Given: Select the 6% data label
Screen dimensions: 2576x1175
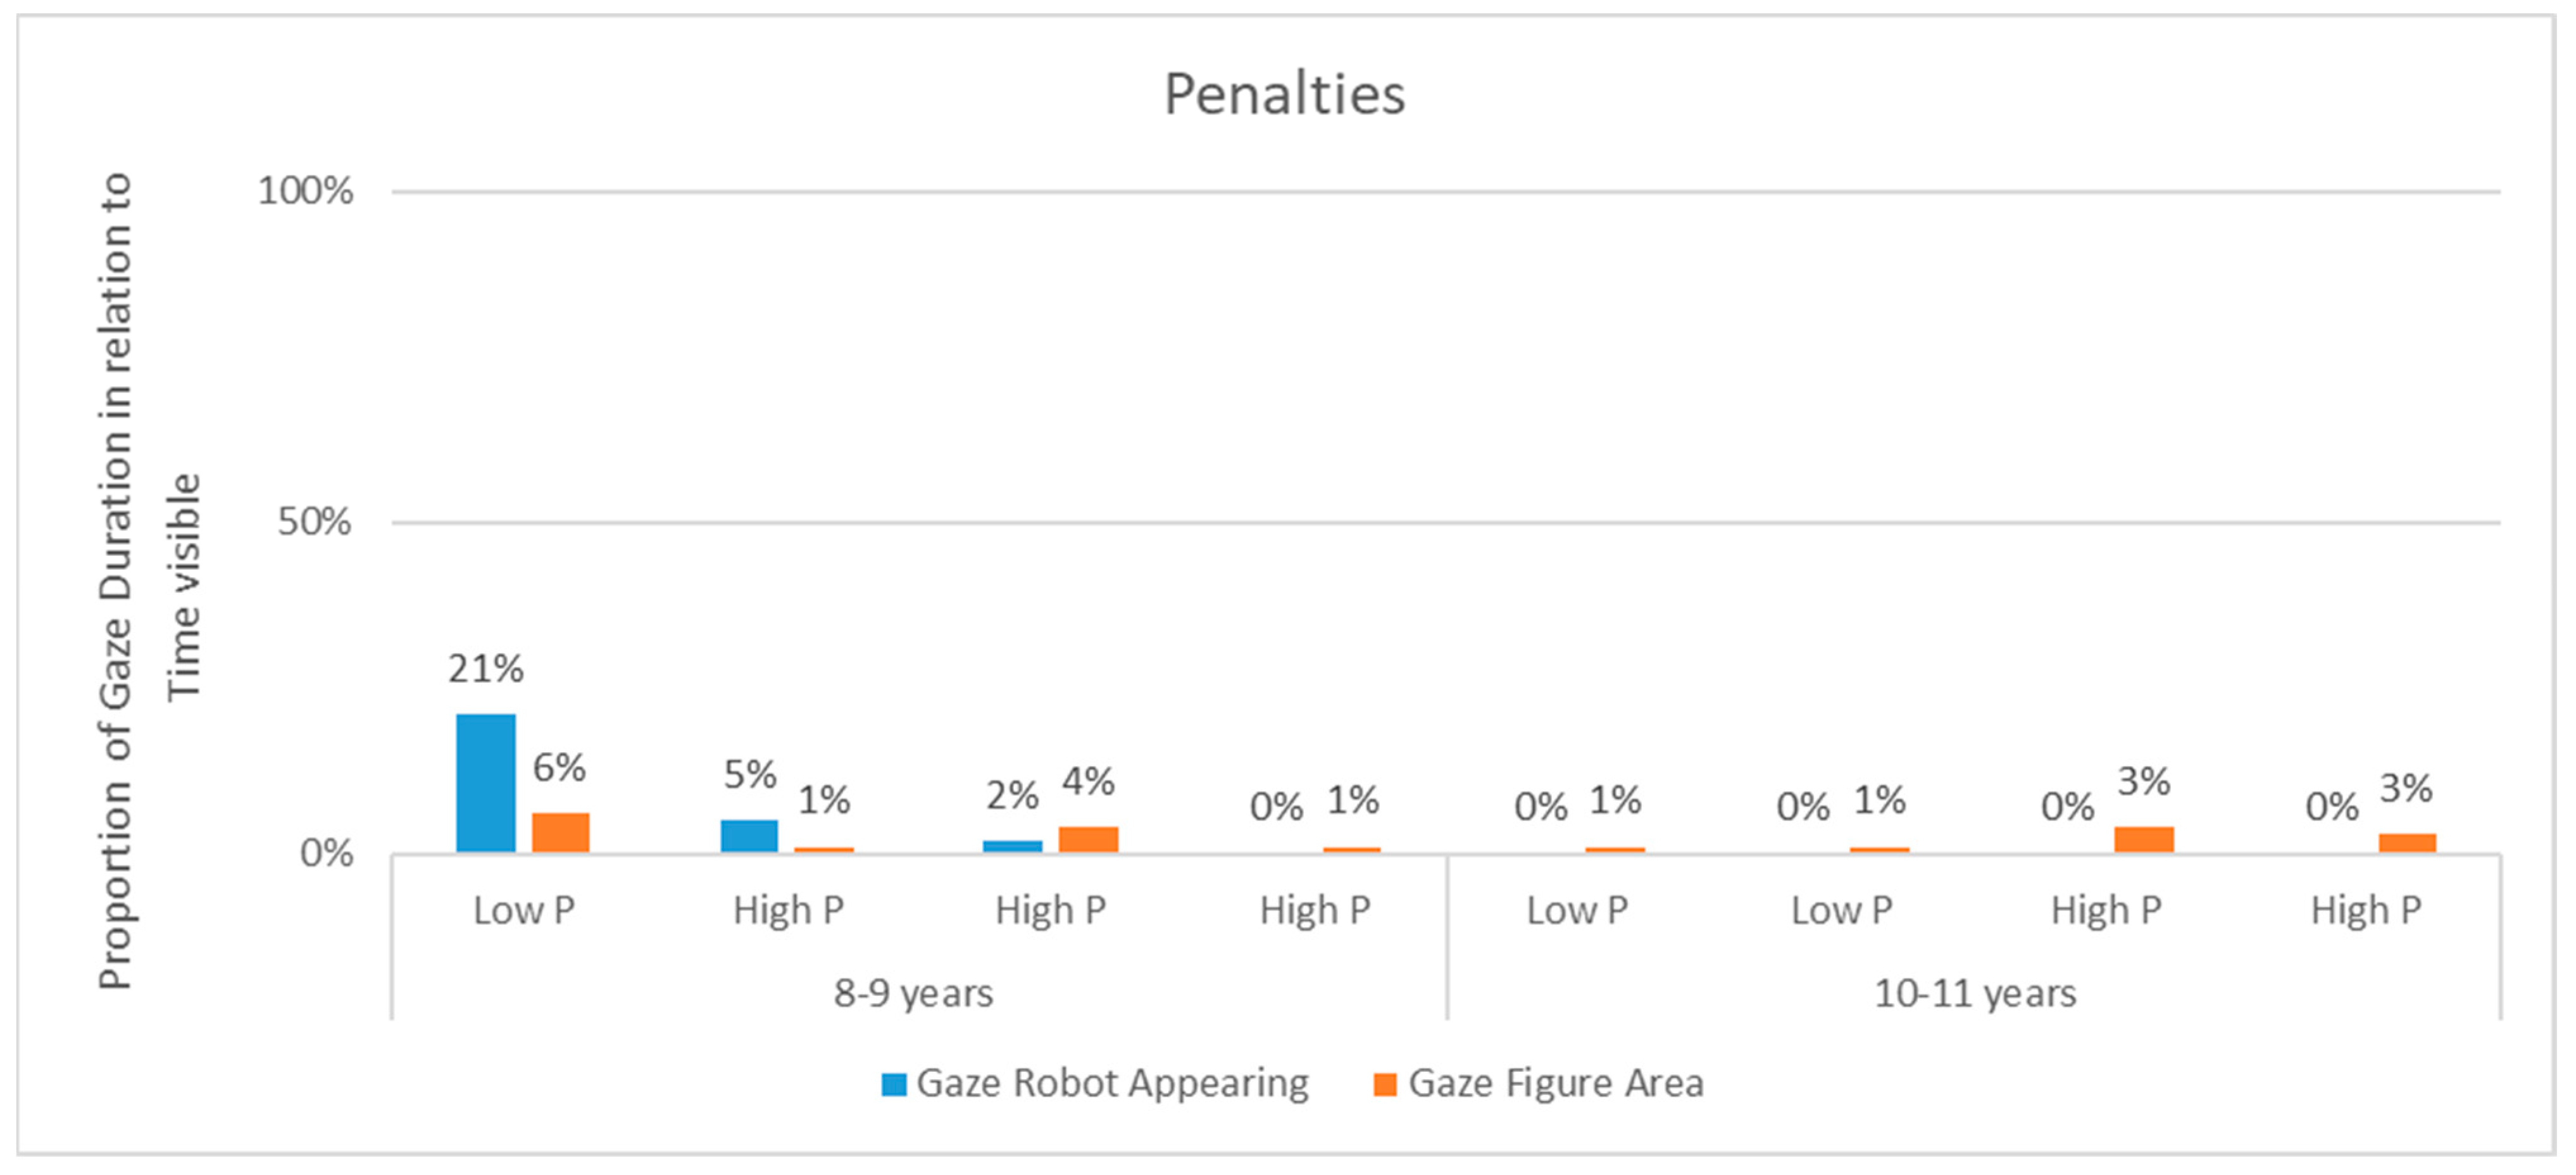Looking at the screenshot, I should (559, 768).
